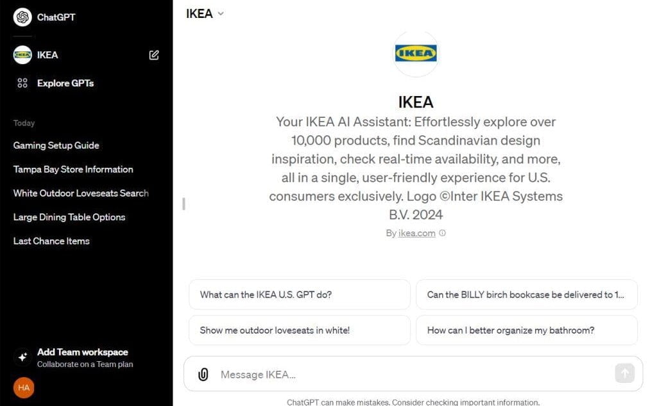Open a new chat with the edit icon
Screen dimensions: 657x406
click(153, 55)
